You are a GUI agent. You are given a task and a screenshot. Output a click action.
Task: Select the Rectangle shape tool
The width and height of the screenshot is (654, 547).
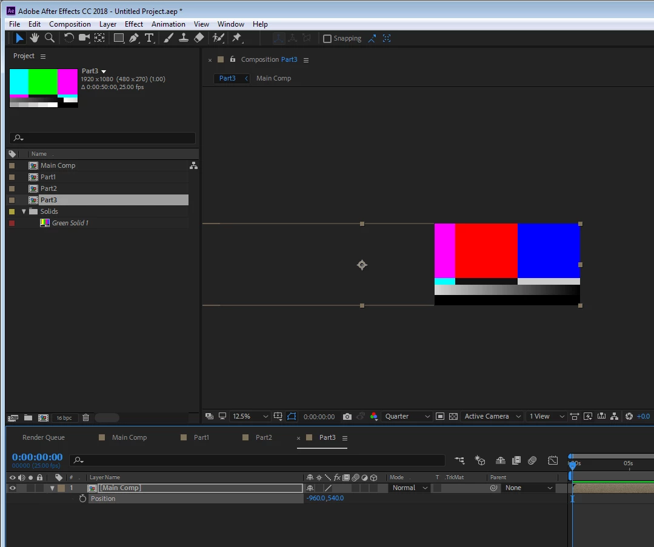[119, 38]
